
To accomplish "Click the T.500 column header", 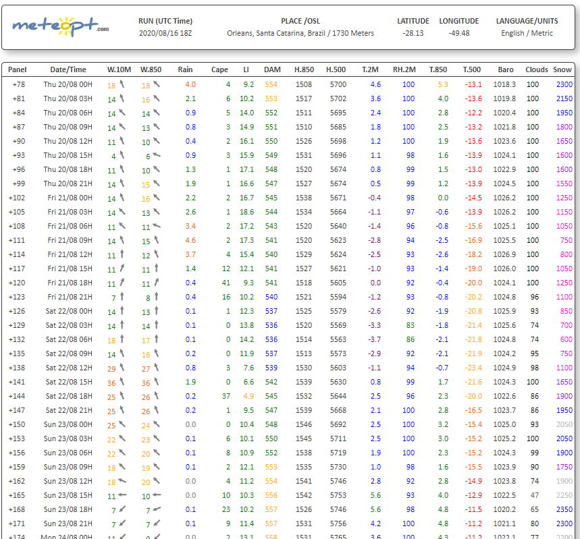I will pyautogui.click(x=472, y=69).
